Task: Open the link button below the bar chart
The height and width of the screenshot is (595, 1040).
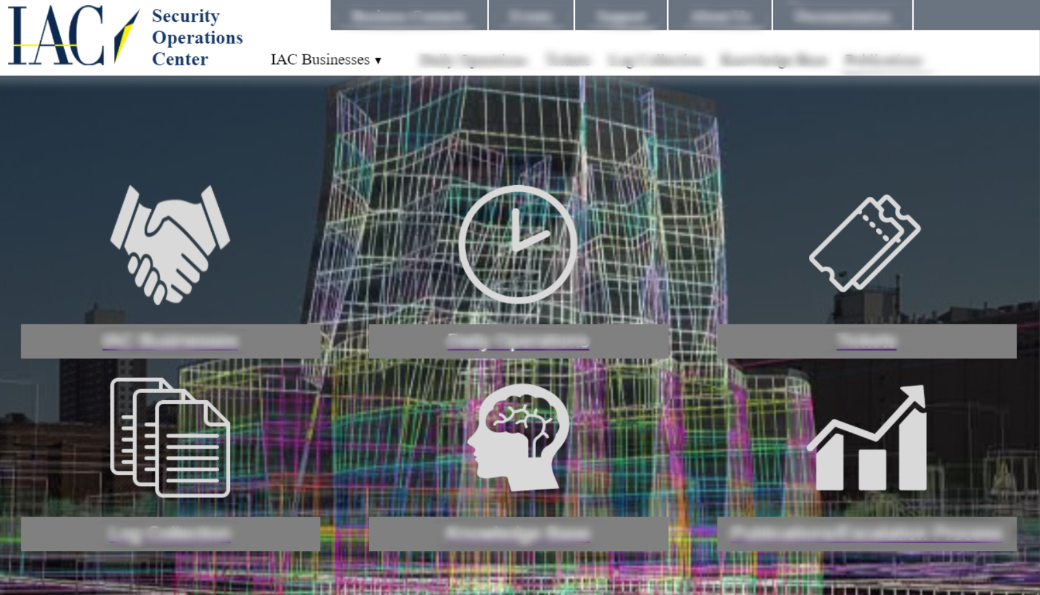Action: click(866, 534)
